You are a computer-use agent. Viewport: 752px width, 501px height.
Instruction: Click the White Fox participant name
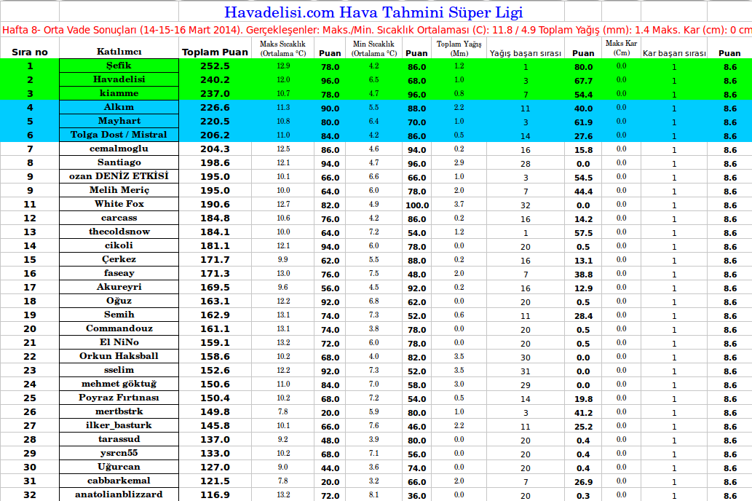[x=119, y=204]
